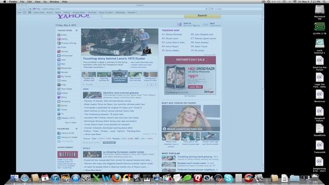This screenshot has height=185, width=329.
Task: Click the Yahoo Sign In icon
Action: tap(179, 24)
